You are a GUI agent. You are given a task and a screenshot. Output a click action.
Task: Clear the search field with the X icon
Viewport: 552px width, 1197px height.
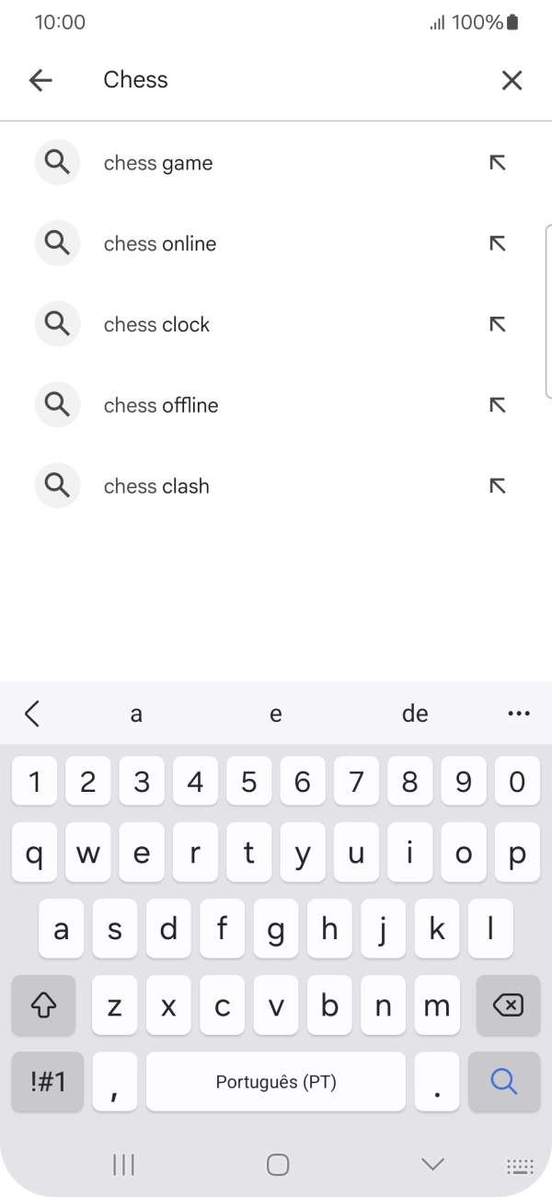pos(512,80)
